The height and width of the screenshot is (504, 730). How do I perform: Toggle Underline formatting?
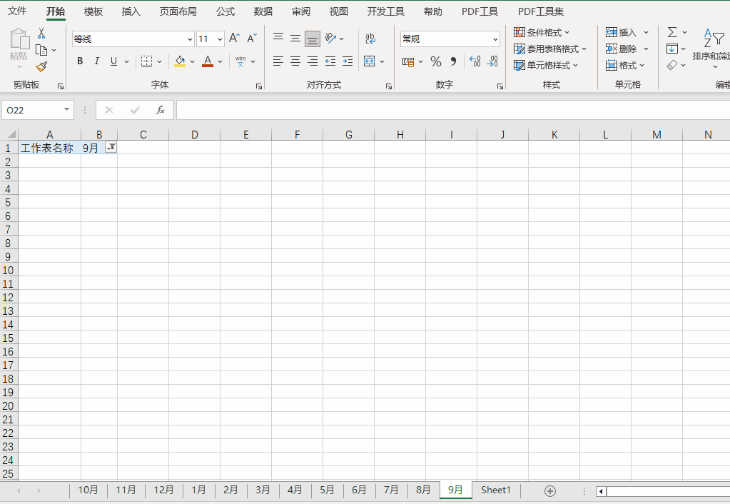113,61
